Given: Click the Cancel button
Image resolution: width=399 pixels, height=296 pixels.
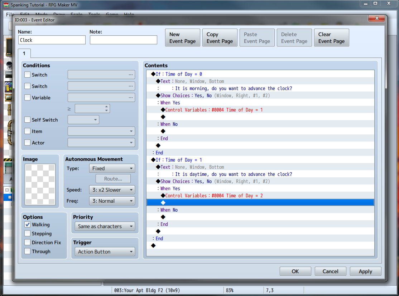Looking at the screenshot, I should [330, 271].
